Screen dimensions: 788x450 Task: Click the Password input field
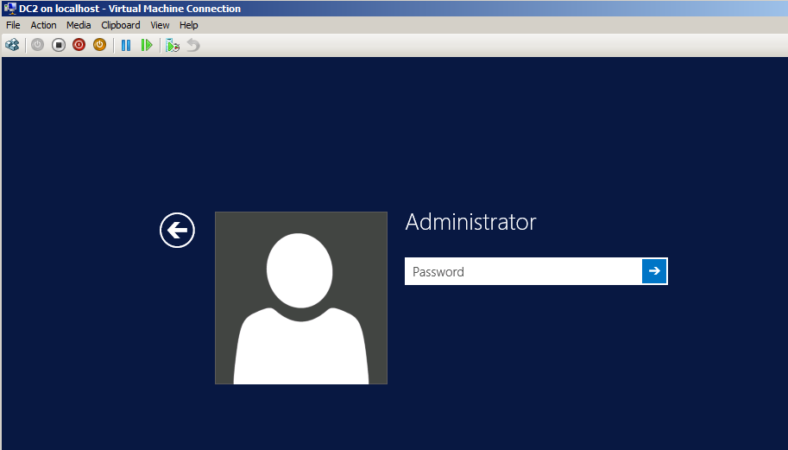tap(523, 271)
